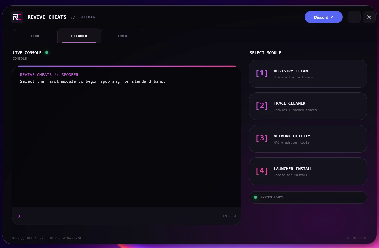Click the [3] module number icon

(262, 138)
